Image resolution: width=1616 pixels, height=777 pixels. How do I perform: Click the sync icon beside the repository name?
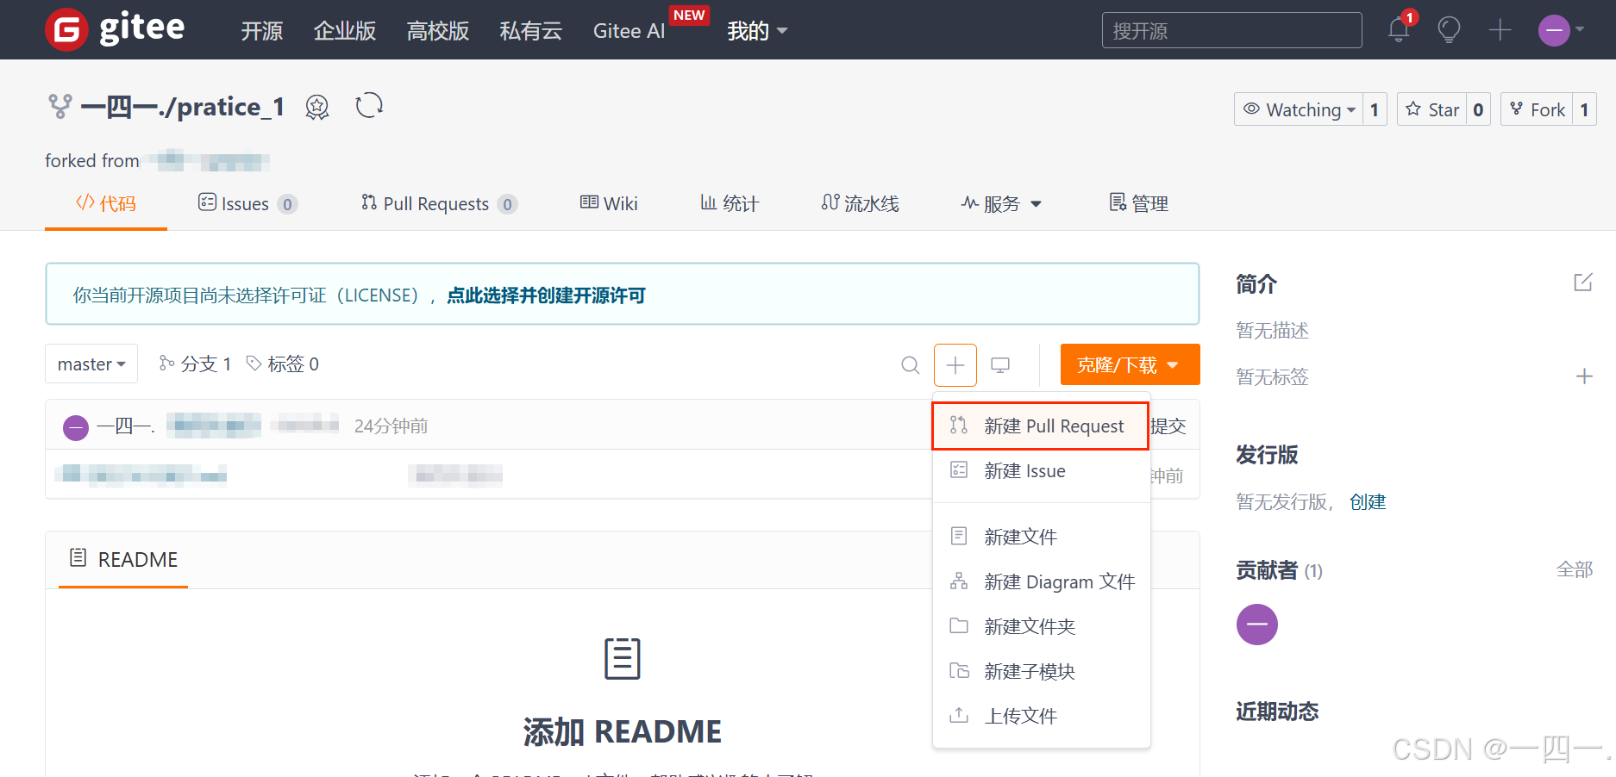(369, 105)
